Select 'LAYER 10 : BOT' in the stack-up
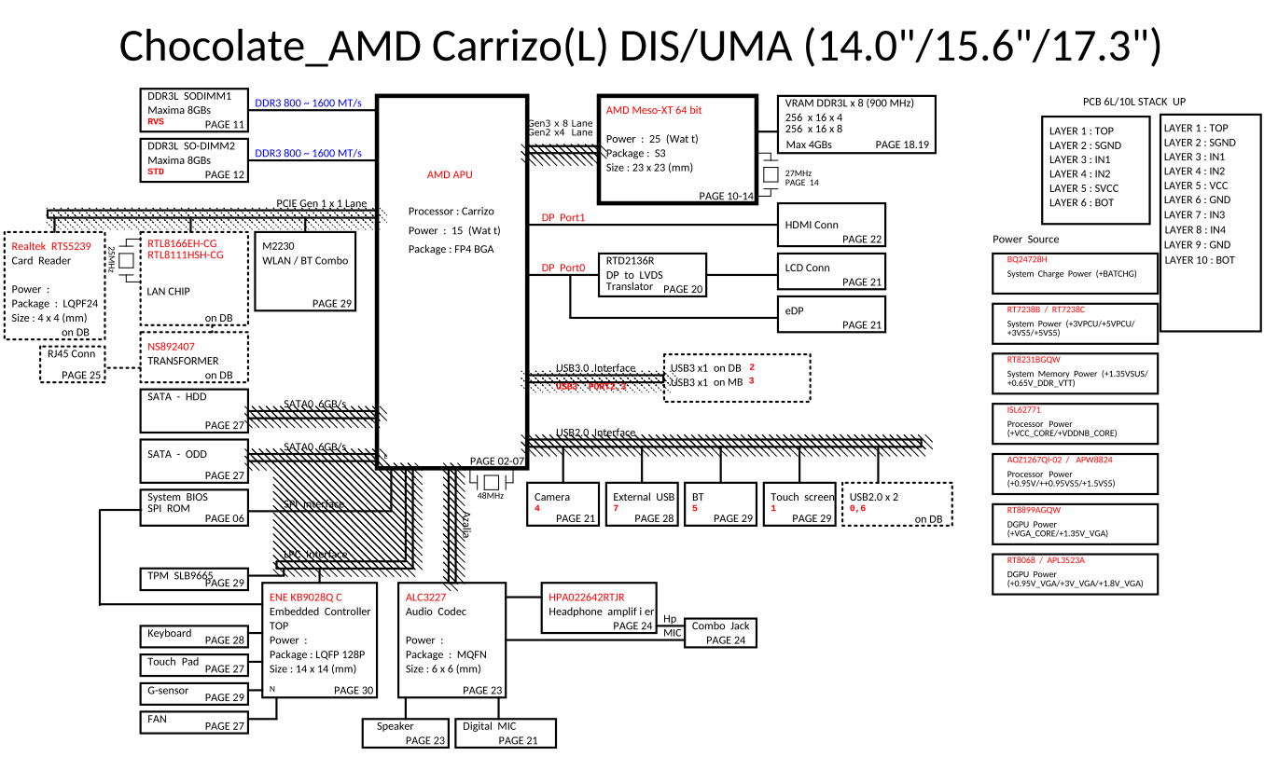The width and height of the screenshot is (1264, 770). point(1199,260)
